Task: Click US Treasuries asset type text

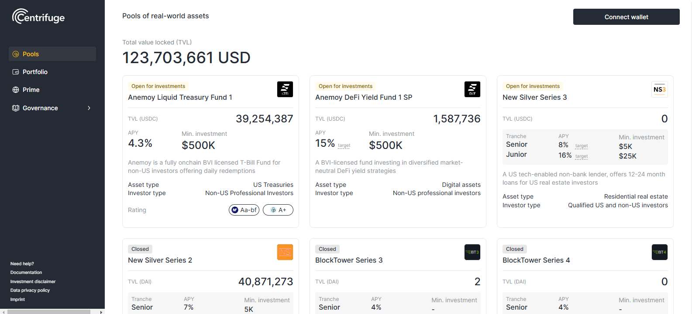Action: (273, 185)
